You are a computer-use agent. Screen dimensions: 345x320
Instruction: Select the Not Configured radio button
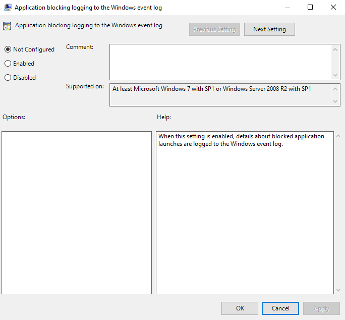(8, 49)
